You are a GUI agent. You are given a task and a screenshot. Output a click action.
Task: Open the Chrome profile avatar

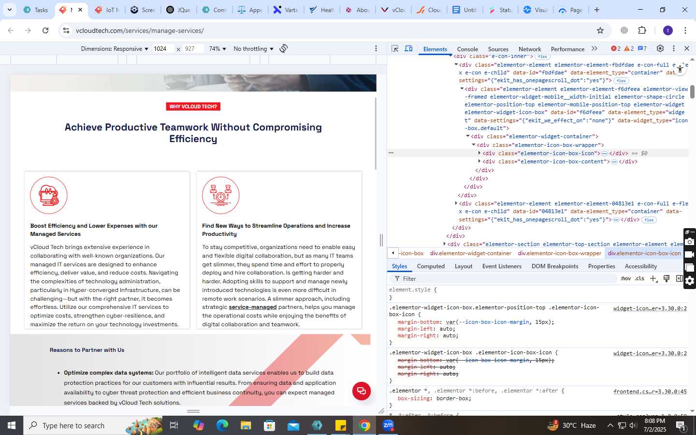tap(668, 30)
